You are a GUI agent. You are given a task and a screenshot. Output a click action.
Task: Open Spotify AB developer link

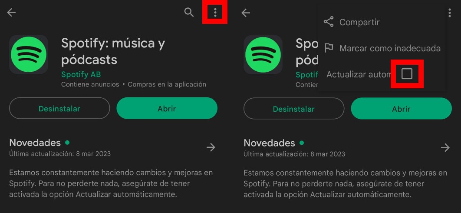coord(81,74)
